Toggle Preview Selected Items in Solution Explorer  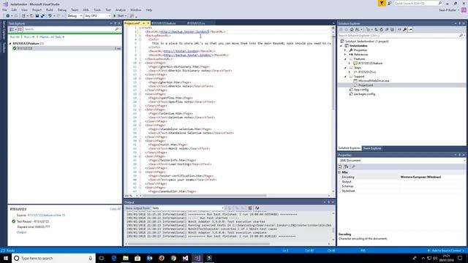[411, 29]
